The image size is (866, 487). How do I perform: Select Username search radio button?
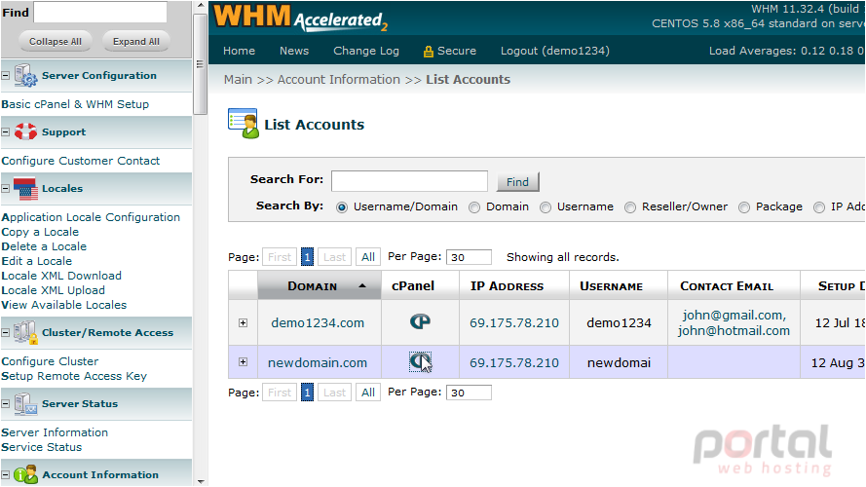546,207
